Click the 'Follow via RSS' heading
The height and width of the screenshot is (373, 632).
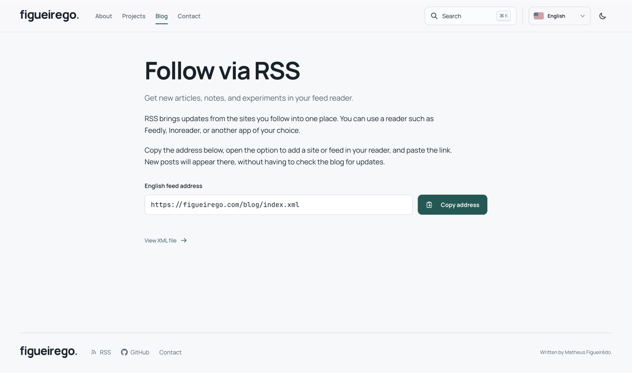(222, 71)
